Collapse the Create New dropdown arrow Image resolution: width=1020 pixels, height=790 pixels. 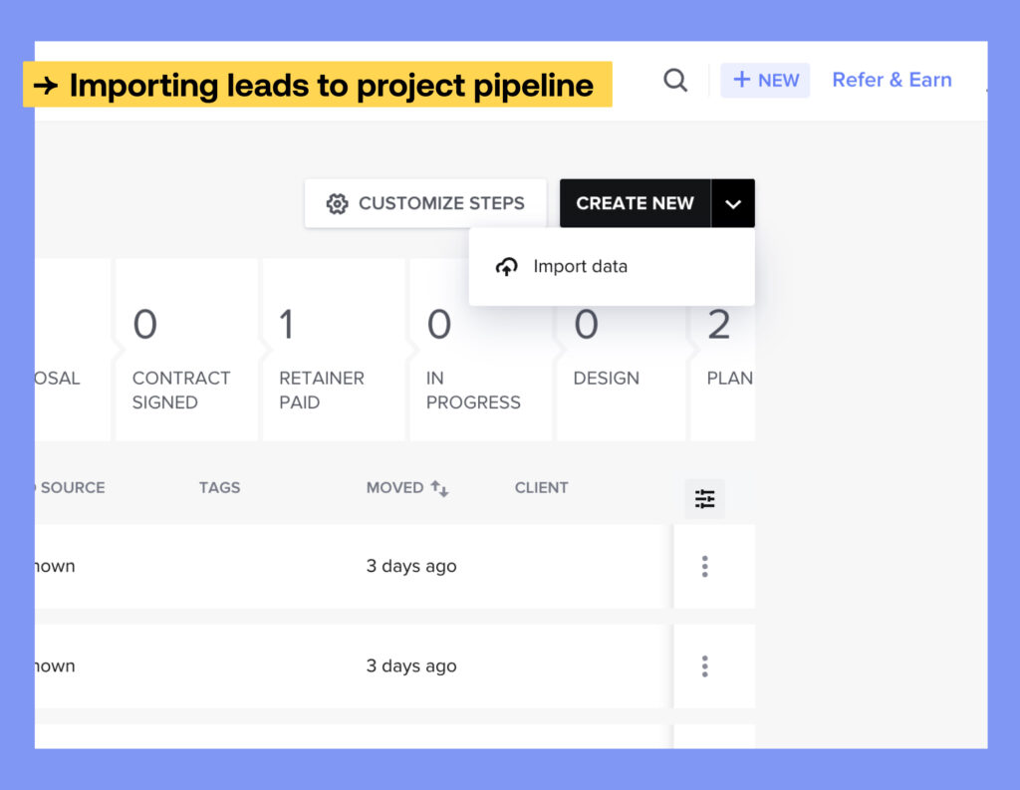tap(733, 204)
